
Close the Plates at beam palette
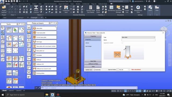coord(56,23)
